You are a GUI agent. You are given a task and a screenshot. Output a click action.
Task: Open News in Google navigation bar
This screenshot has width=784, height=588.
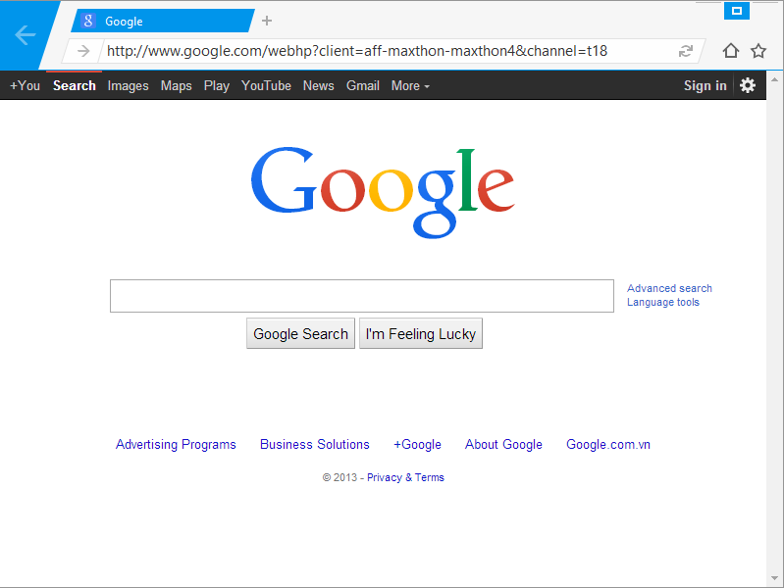click(319, 86)
